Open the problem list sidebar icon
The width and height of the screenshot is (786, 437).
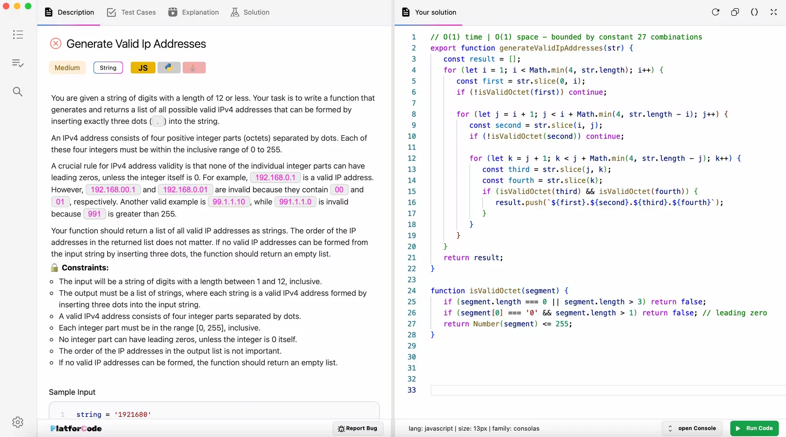[18, 35]
